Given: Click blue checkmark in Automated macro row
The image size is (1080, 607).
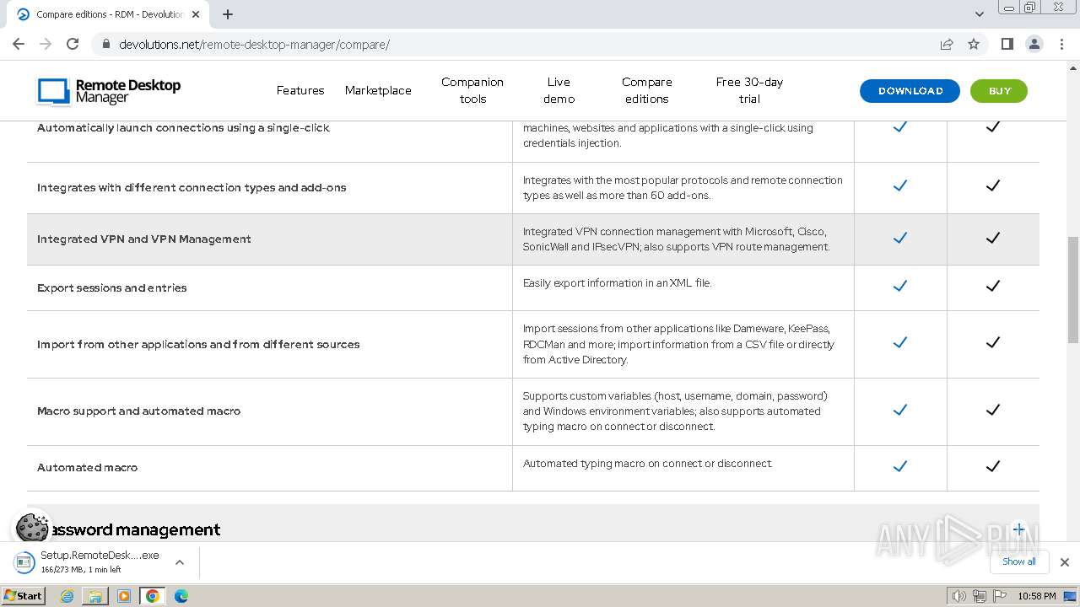Looking at the screenshot, I should 900,466.
